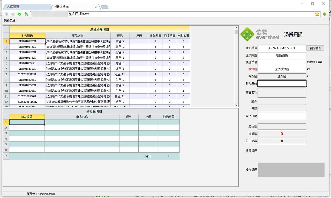Image resolution: width=331 pixels, height=198 pixels.
Task: Click the 存货区 field
Action: (x=282, y=76)
